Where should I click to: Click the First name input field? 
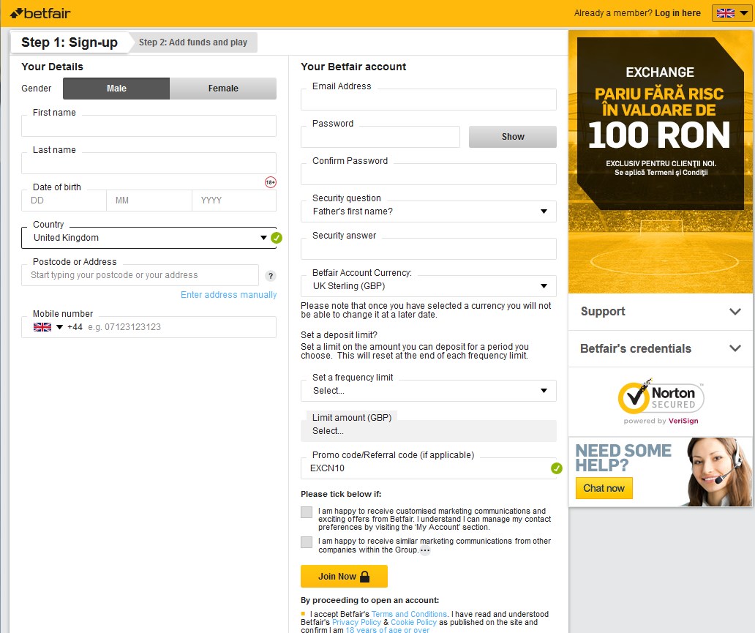[x=149, y=126]
